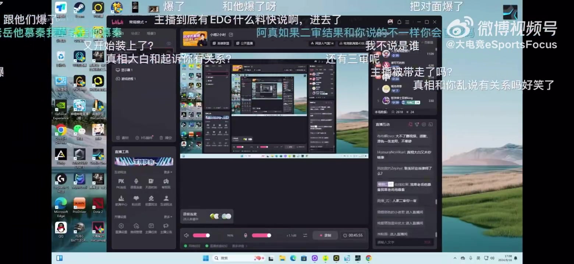The height and width of the screenshot is (264, 574).
Task: Open the 视频玩法 tool
Action: pos(151,201)
